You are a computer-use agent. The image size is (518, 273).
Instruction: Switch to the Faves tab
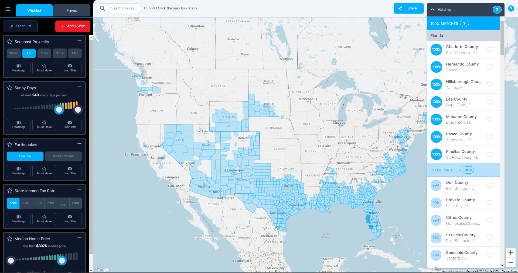tap(71, 11)
